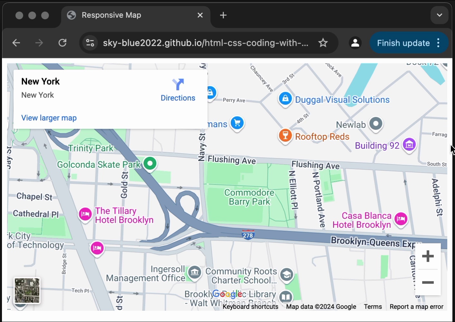Click the Finish update button
Image resolution: width=455 pixels, height=322 pixels.
pyautogui.click(x=403, y=43)
